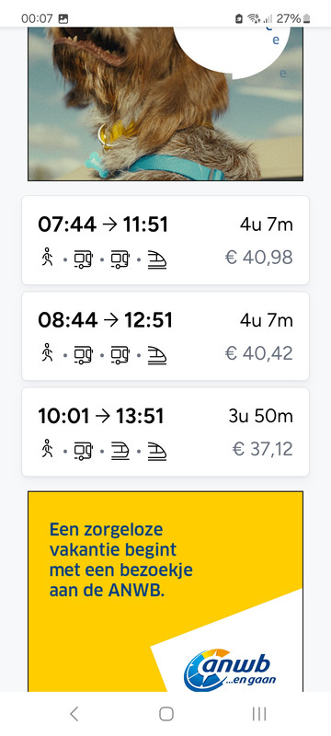Viewport: 331px width, 736px height.
Task: Tap the bus icon in the 10:01 trip
Action: coord(84,450)
